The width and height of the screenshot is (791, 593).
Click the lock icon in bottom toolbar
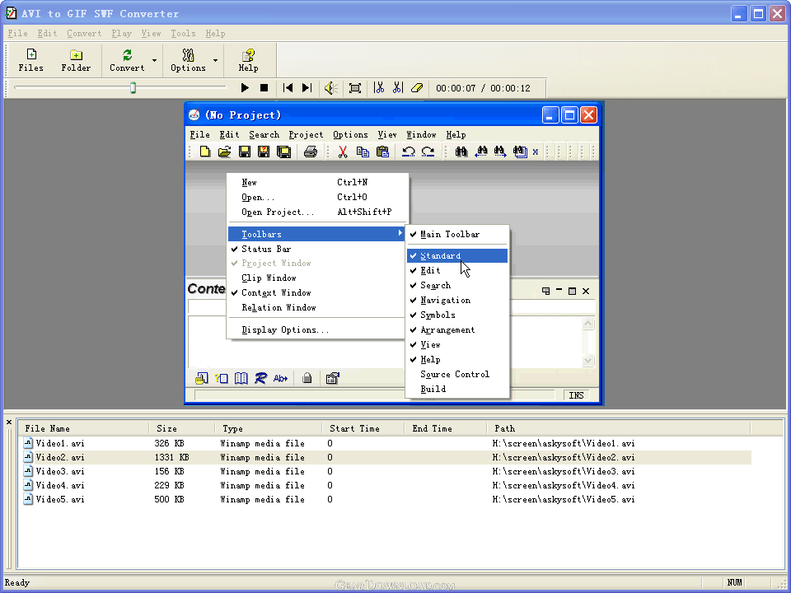coord(307,378)
